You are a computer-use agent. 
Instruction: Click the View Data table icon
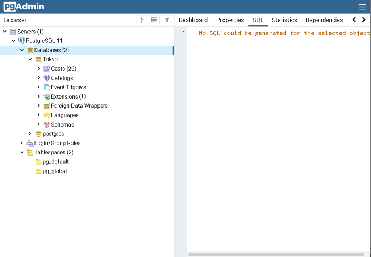[154, 20]
